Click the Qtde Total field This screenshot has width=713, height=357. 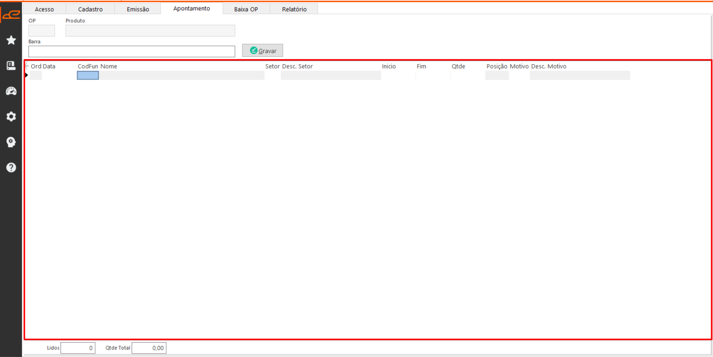tap(149, 348)
